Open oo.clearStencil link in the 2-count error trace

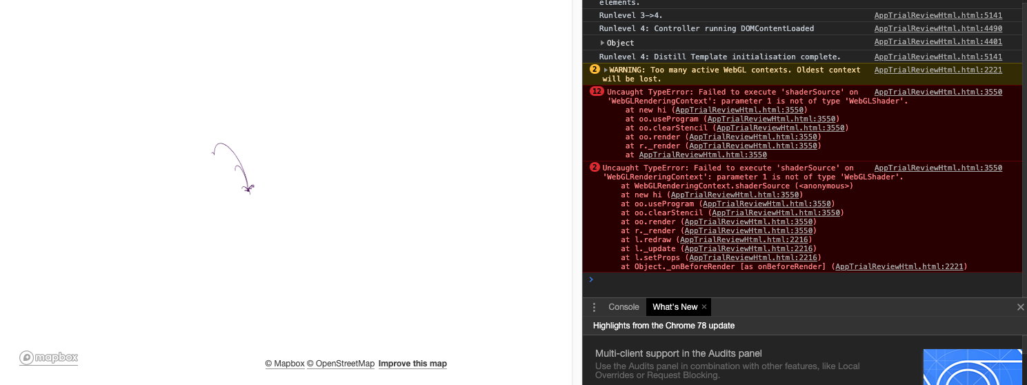point(776,213)
